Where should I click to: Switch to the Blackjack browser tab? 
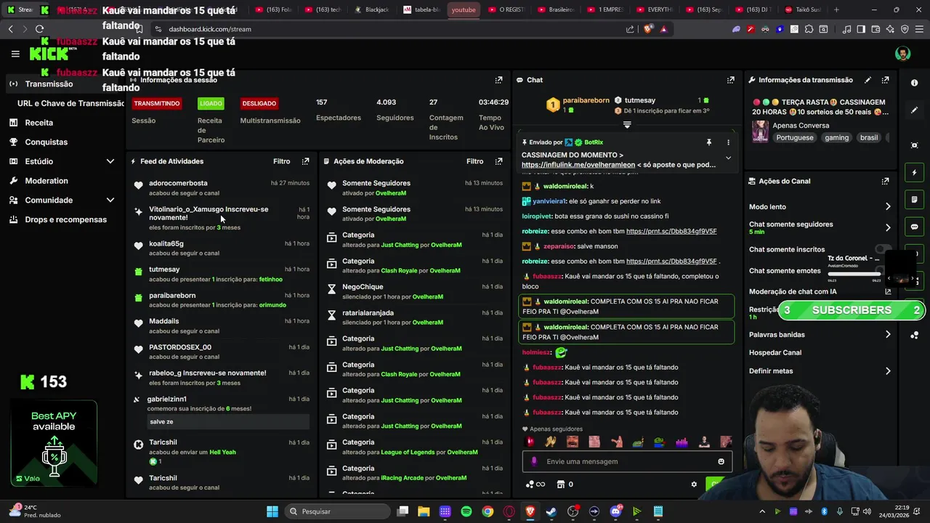click(x=373, y=9)
